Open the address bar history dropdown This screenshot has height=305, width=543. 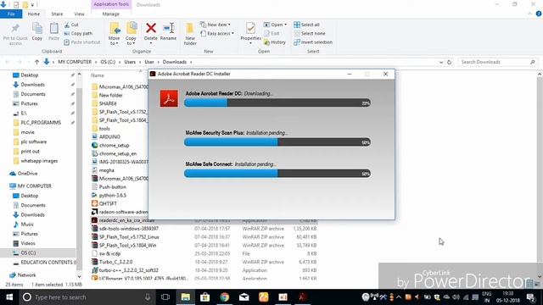point(441,62)
